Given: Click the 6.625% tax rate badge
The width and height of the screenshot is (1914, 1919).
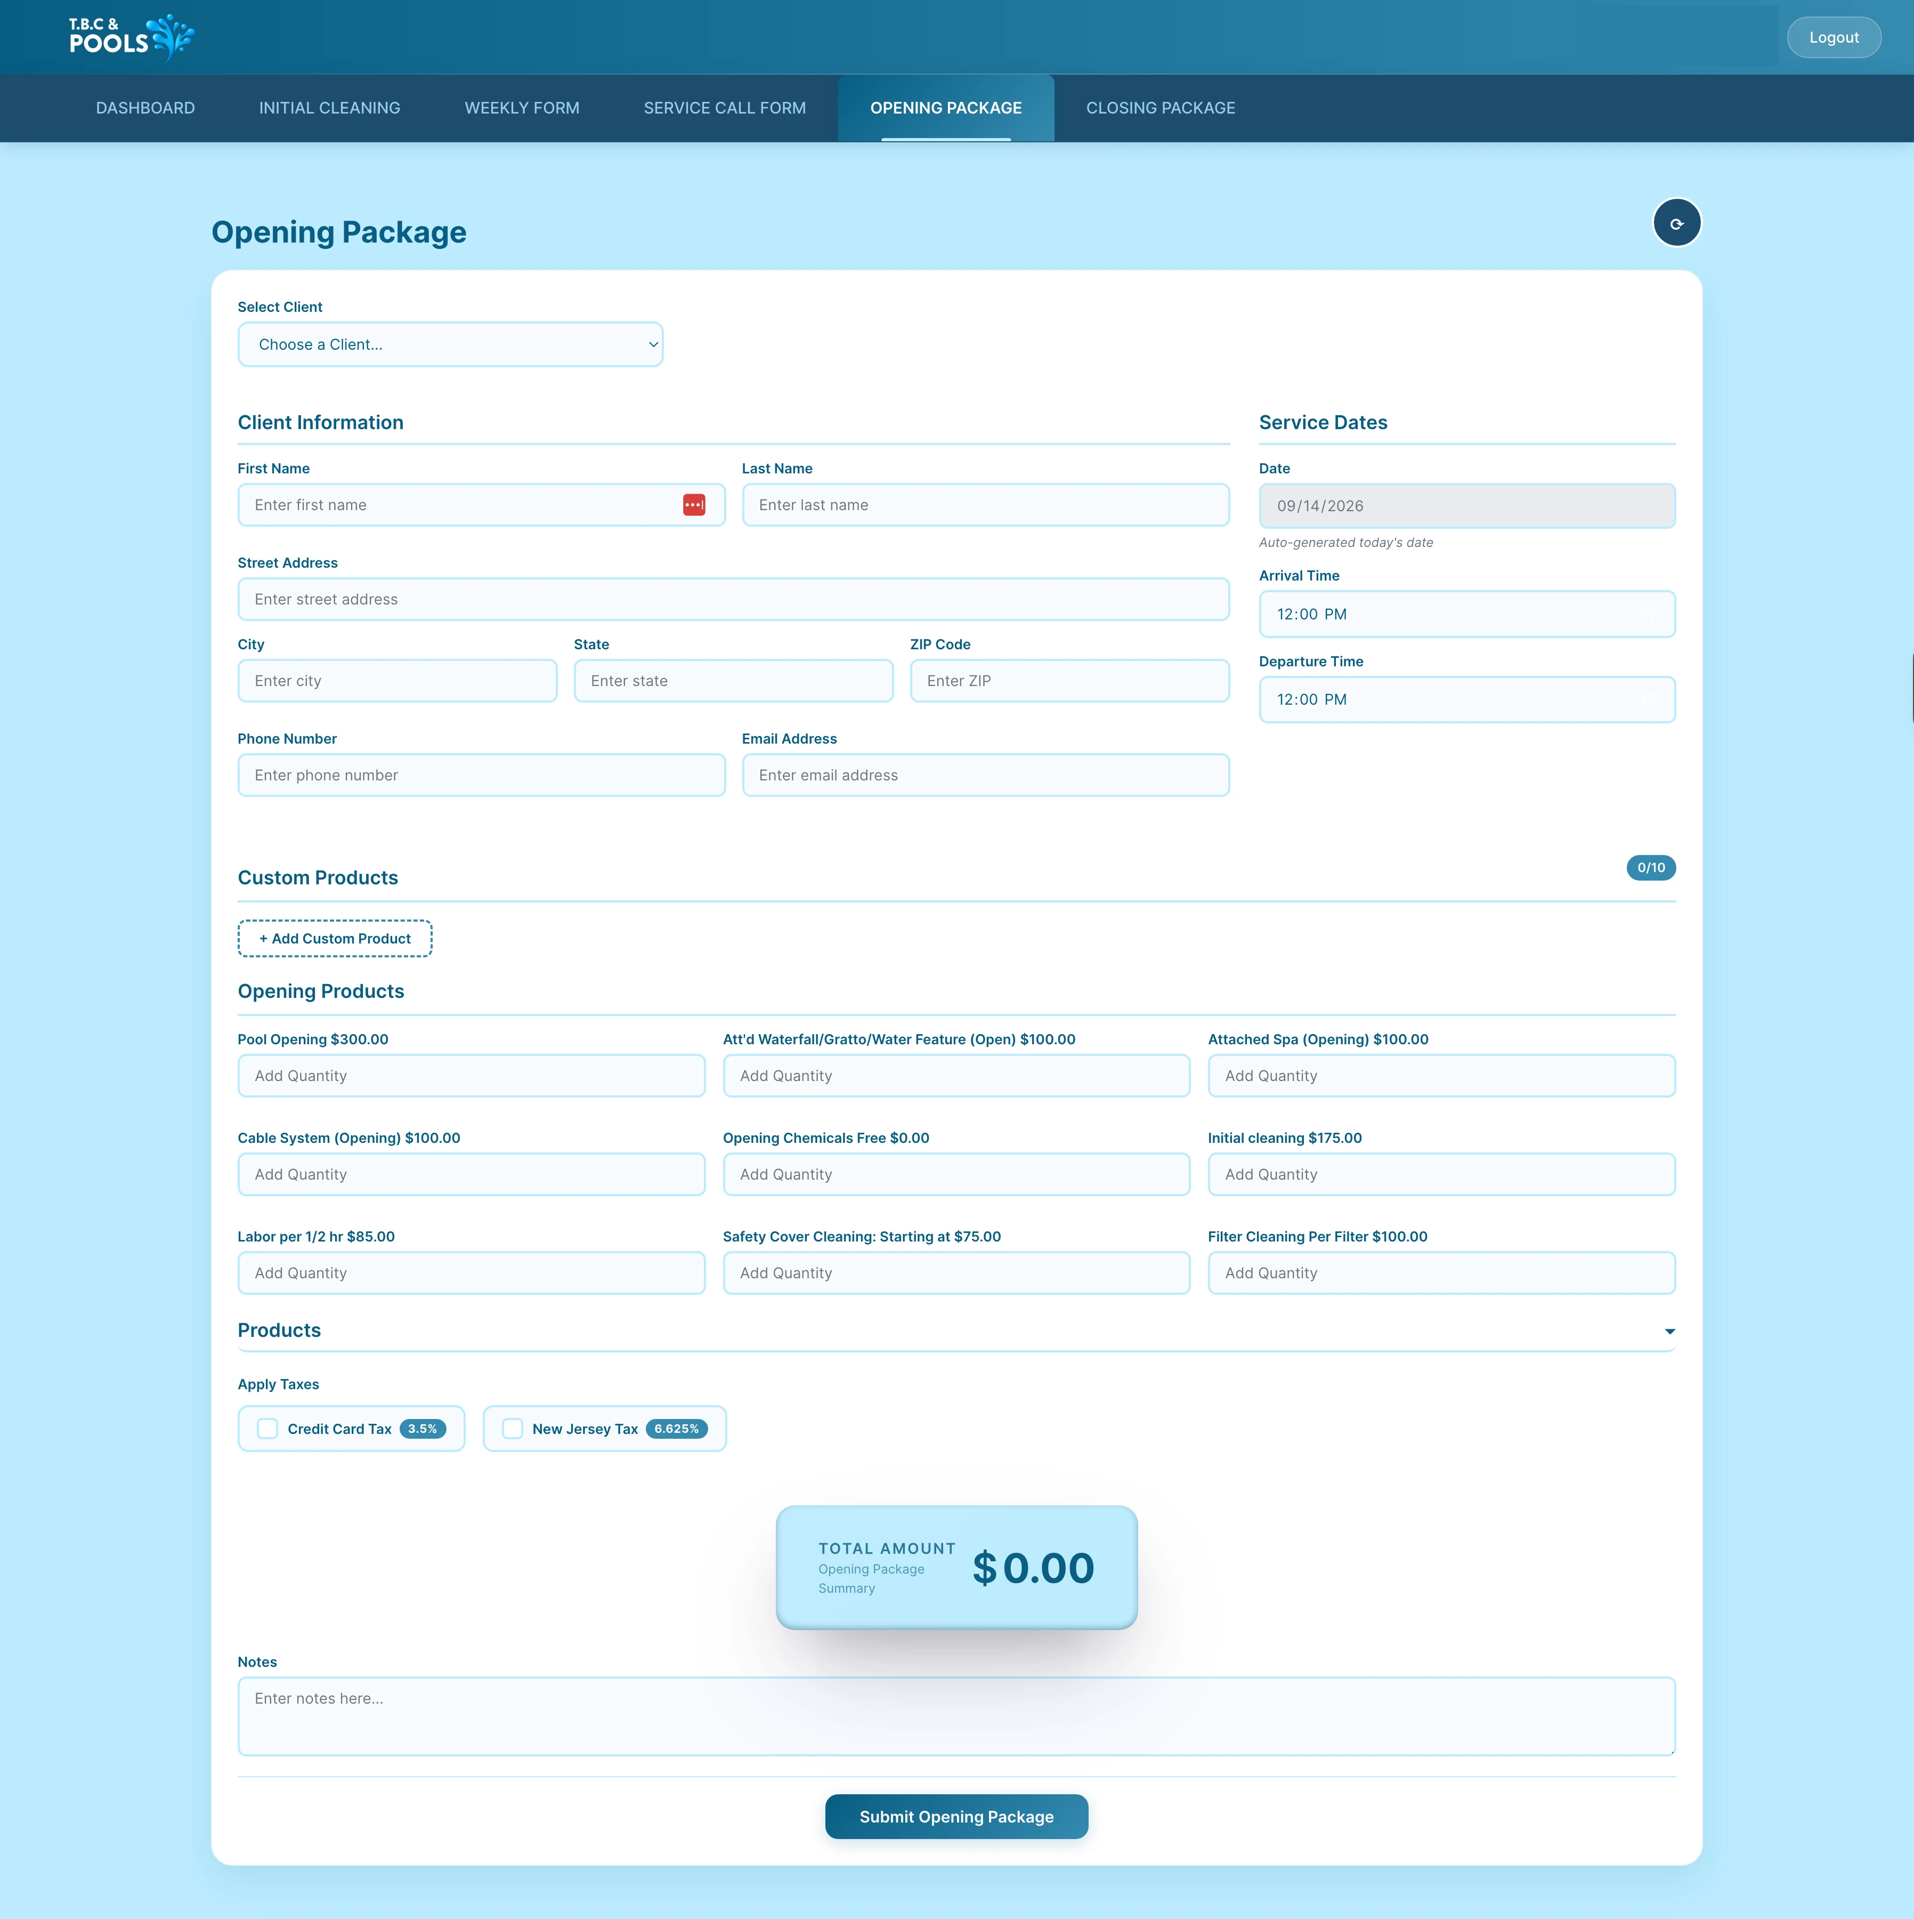Looking at the screenshot, I should 676,1429.
